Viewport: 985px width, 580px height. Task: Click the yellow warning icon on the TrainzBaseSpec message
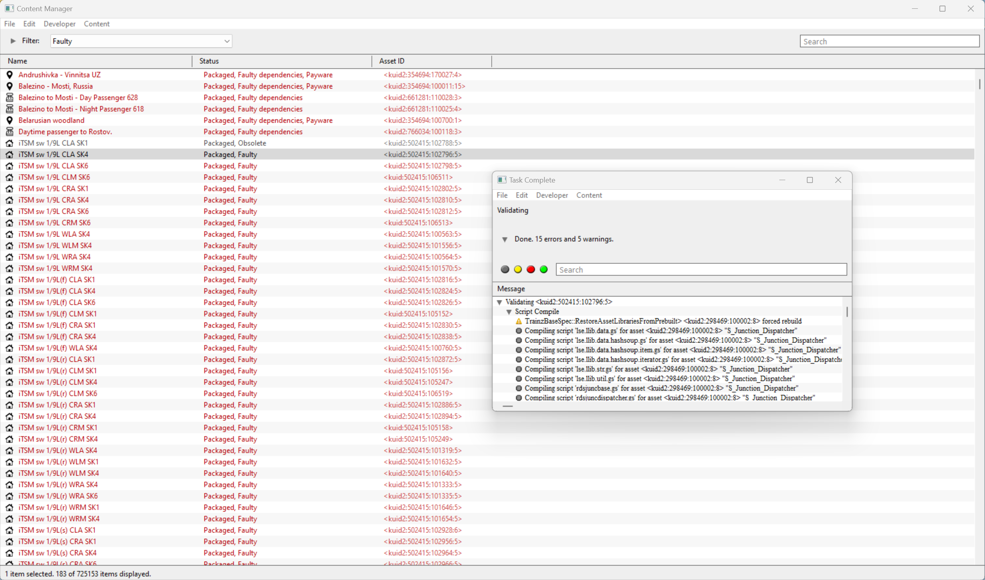pos(518,321)
